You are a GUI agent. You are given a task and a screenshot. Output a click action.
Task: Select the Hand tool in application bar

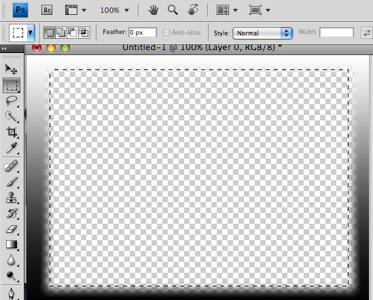pyautogui.click(x=153, y=10)
